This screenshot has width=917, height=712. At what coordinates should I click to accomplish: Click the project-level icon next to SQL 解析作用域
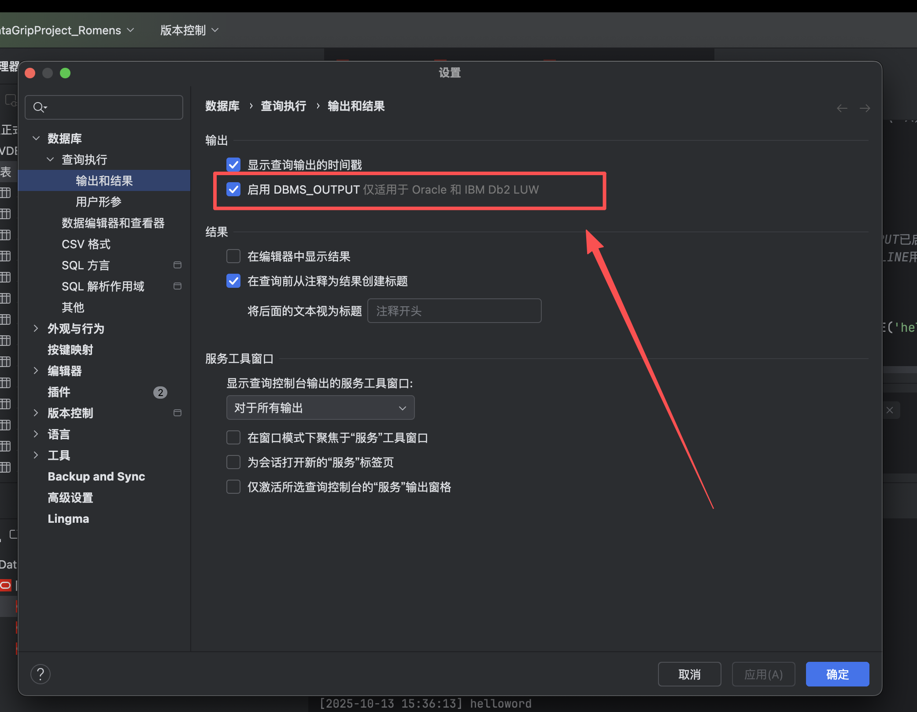pos(177,286)
